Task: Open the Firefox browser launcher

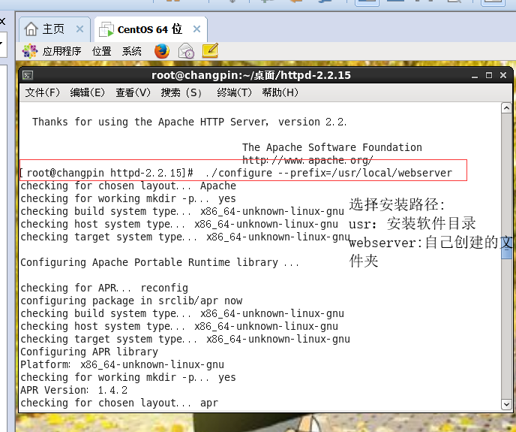Action: click(x=161, y=51)
